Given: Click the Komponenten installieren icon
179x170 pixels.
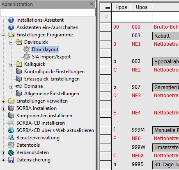Looking at the screenshot, I should pos(11,116).
